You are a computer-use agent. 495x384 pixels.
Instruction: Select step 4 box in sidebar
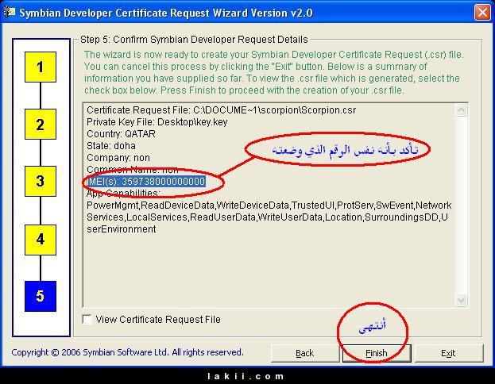41,240
